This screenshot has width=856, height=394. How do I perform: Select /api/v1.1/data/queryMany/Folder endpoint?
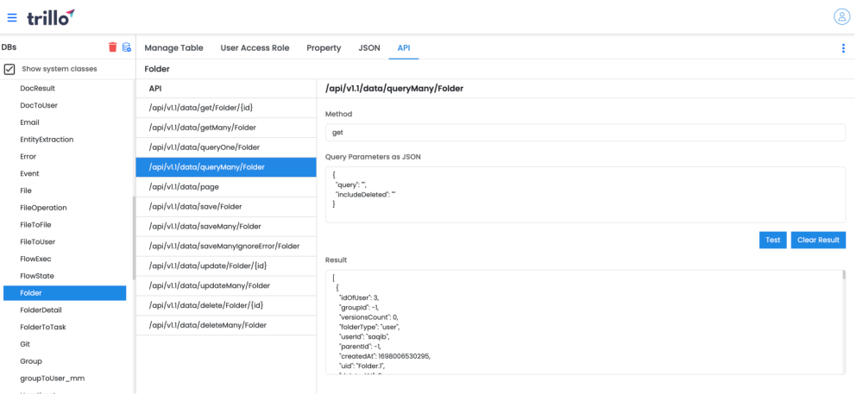[x=226, y=167]
